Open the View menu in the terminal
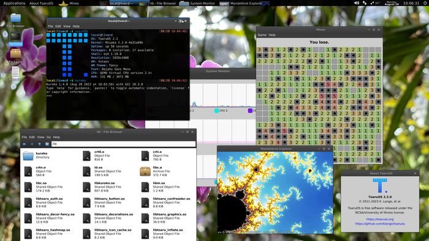The width and height of the screenshot is (429, 241). click(67, 26)
